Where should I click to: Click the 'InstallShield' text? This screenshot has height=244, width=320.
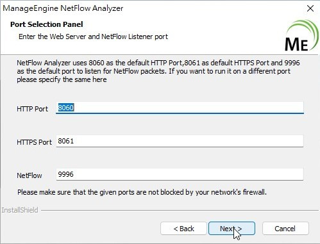pos(20,210)
